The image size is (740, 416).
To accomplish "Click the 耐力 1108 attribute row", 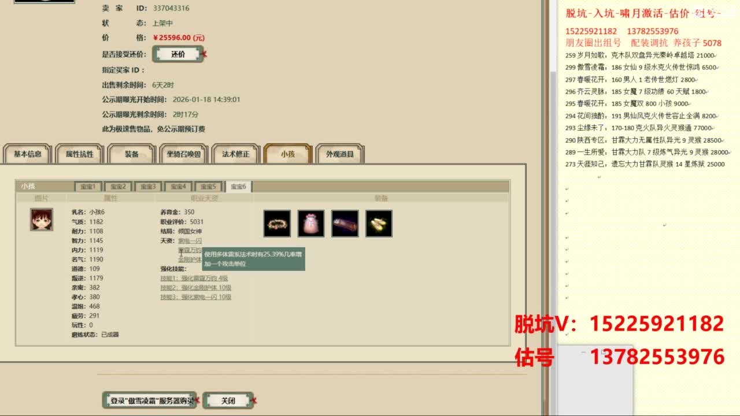I will tap(87, 231).
